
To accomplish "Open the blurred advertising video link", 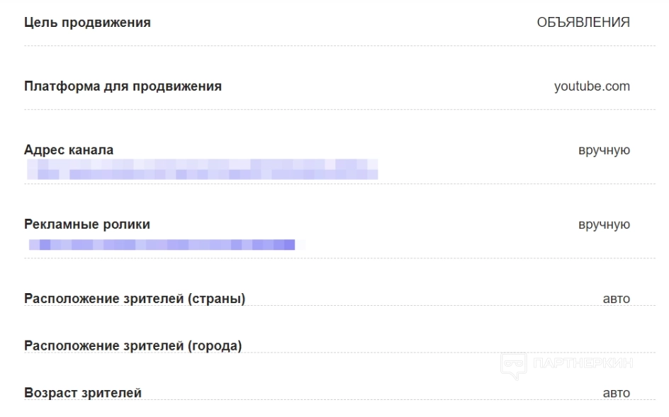I will 162,244.
